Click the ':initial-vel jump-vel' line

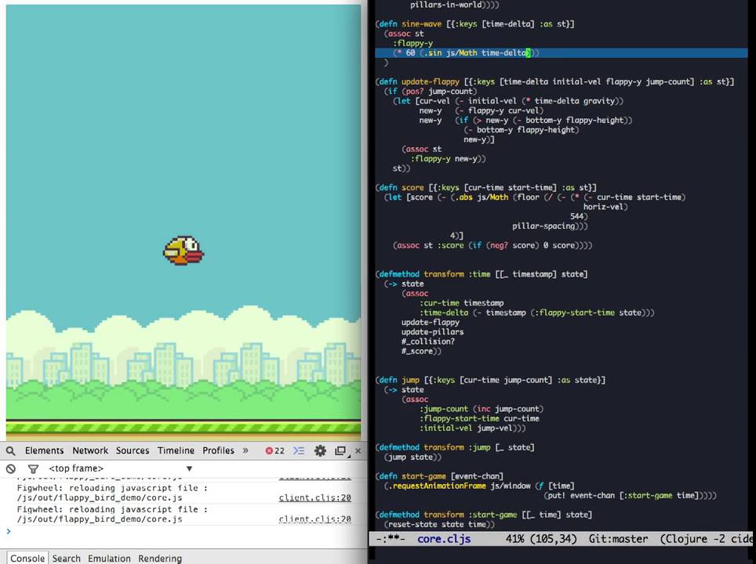[472, 428]
